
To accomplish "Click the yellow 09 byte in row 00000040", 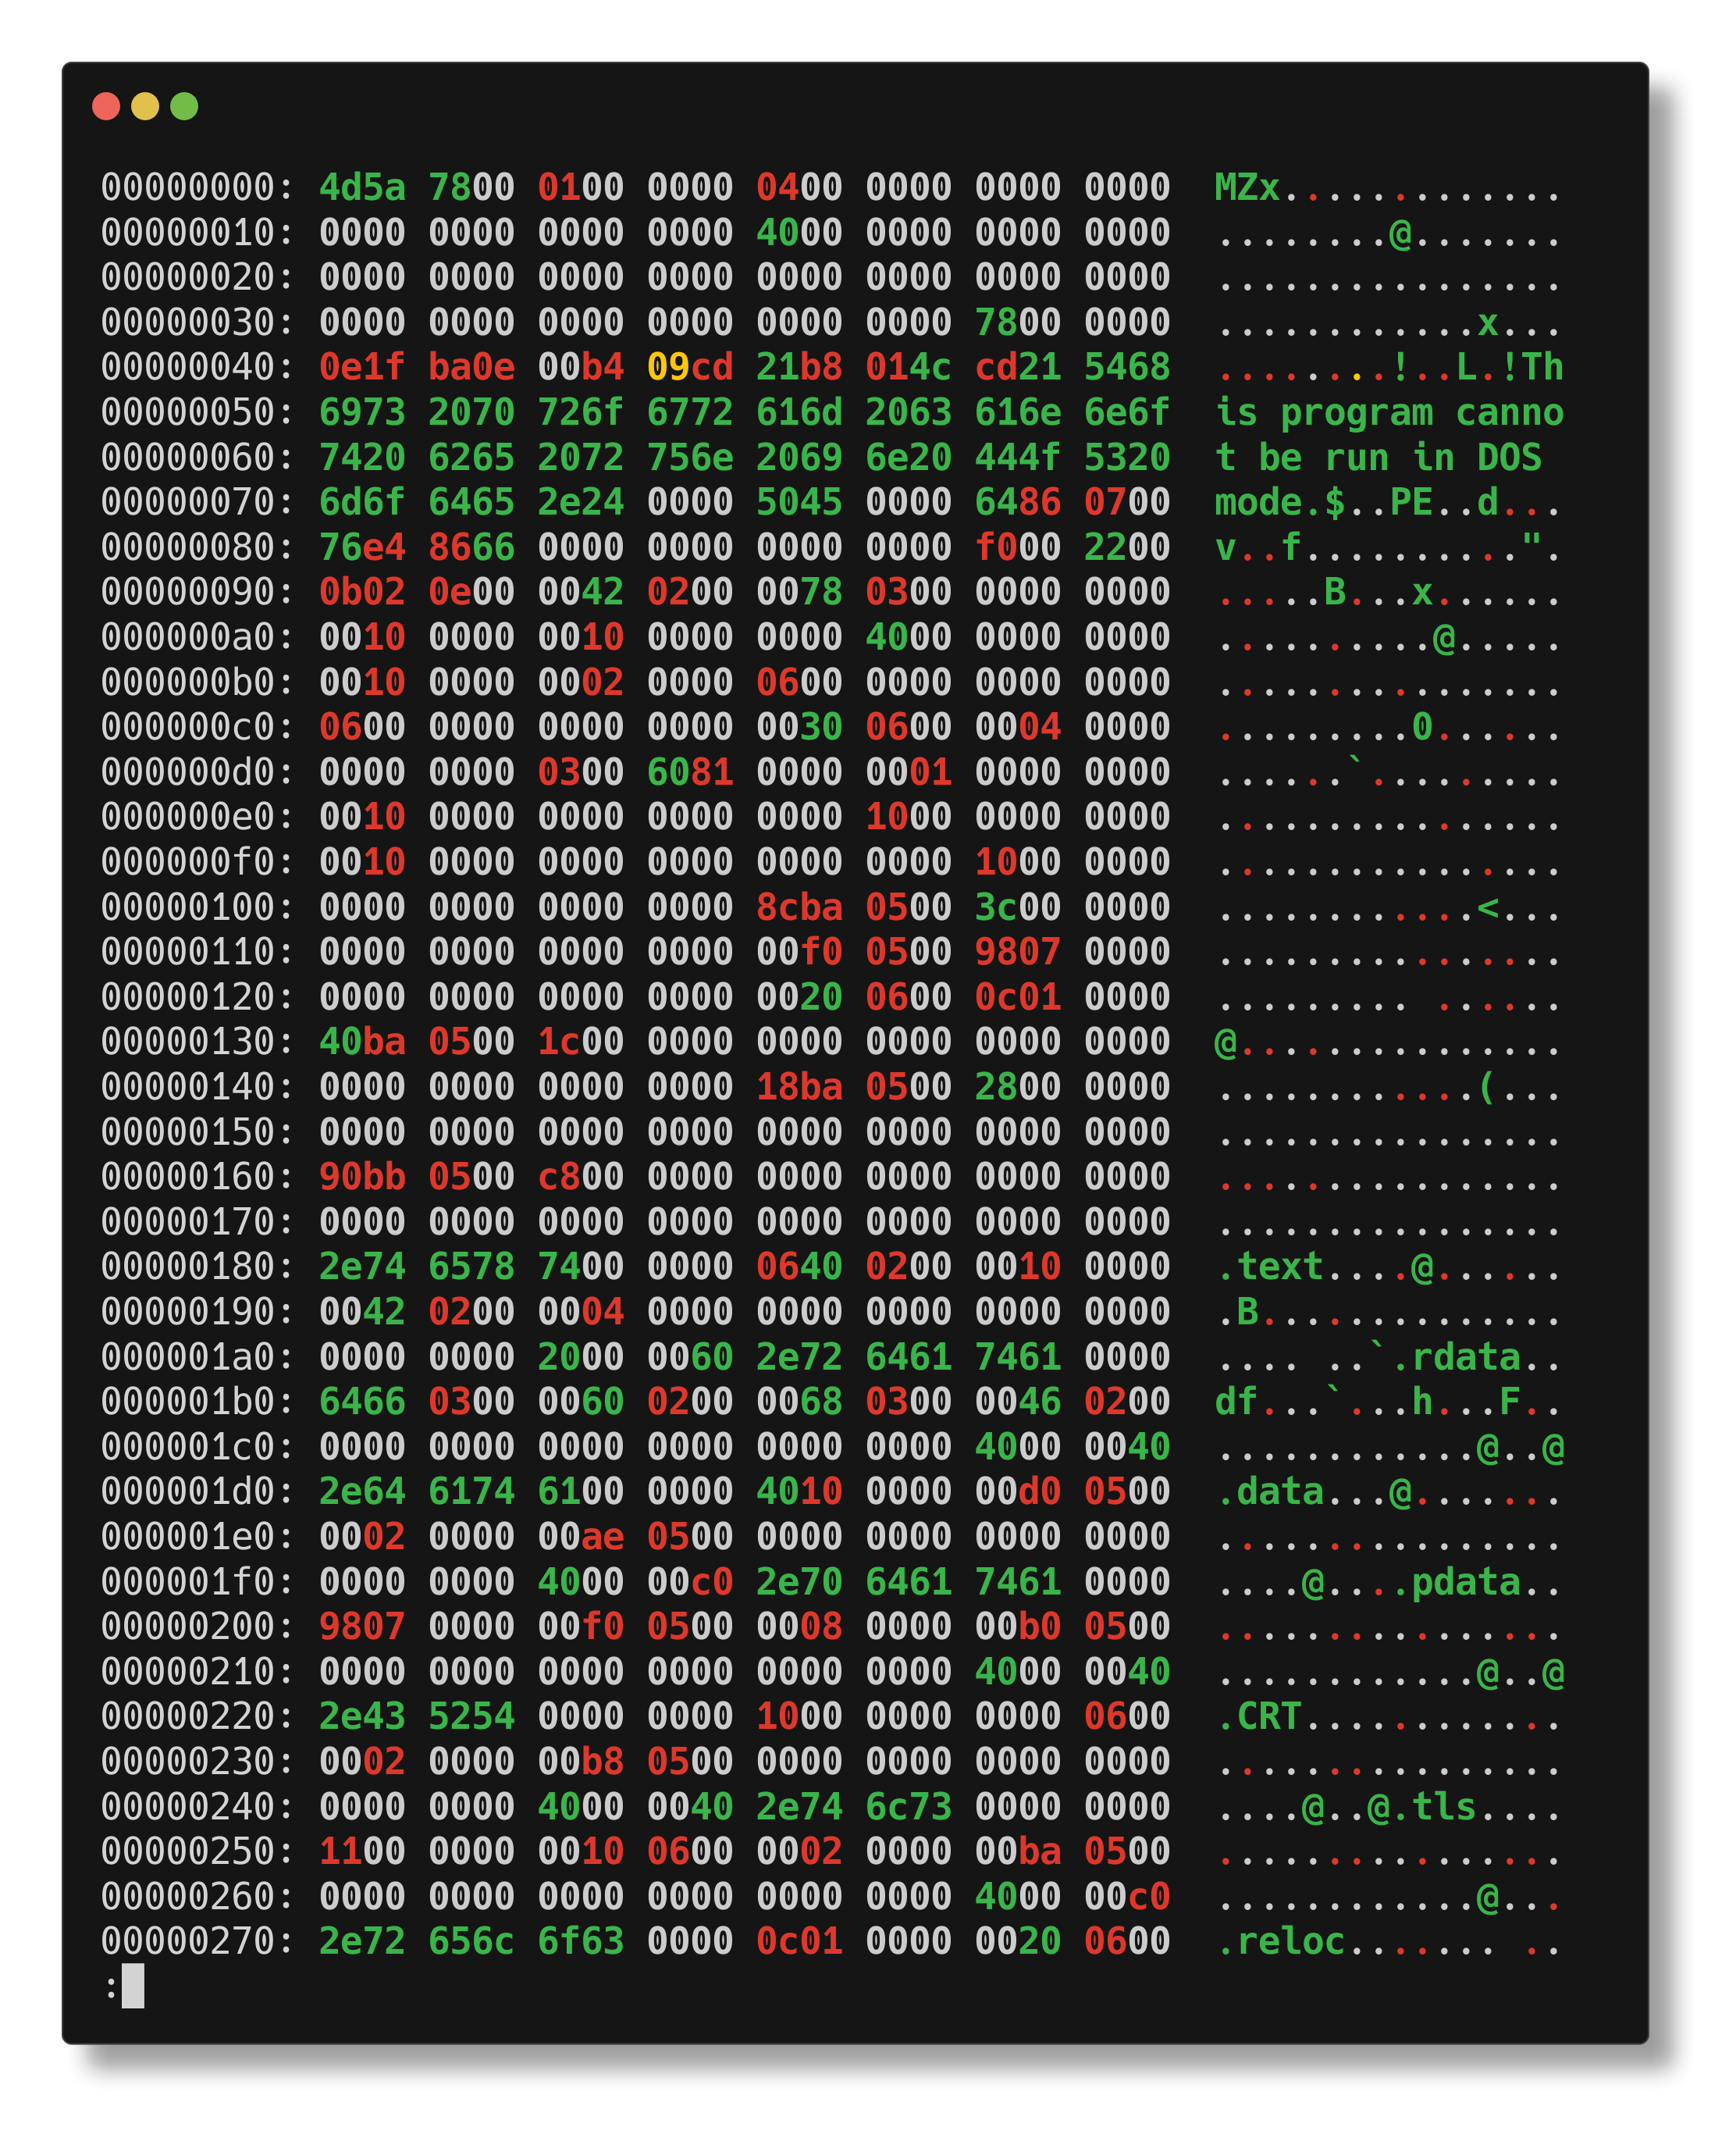I will click(668, 367).
